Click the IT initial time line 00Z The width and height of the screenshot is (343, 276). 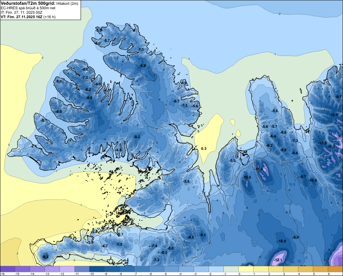click(x=21, y=12)
